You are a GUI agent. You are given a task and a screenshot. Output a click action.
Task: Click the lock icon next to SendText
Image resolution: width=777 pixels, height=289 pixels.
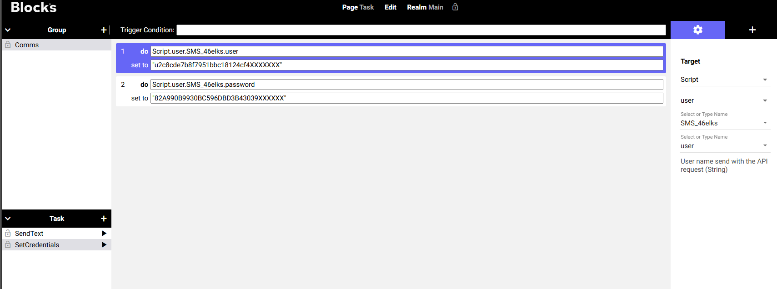coord(8,234)
